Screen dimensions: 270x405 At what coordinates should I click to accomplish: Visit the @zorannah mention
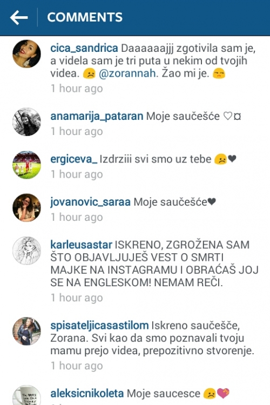coord(127,73)
